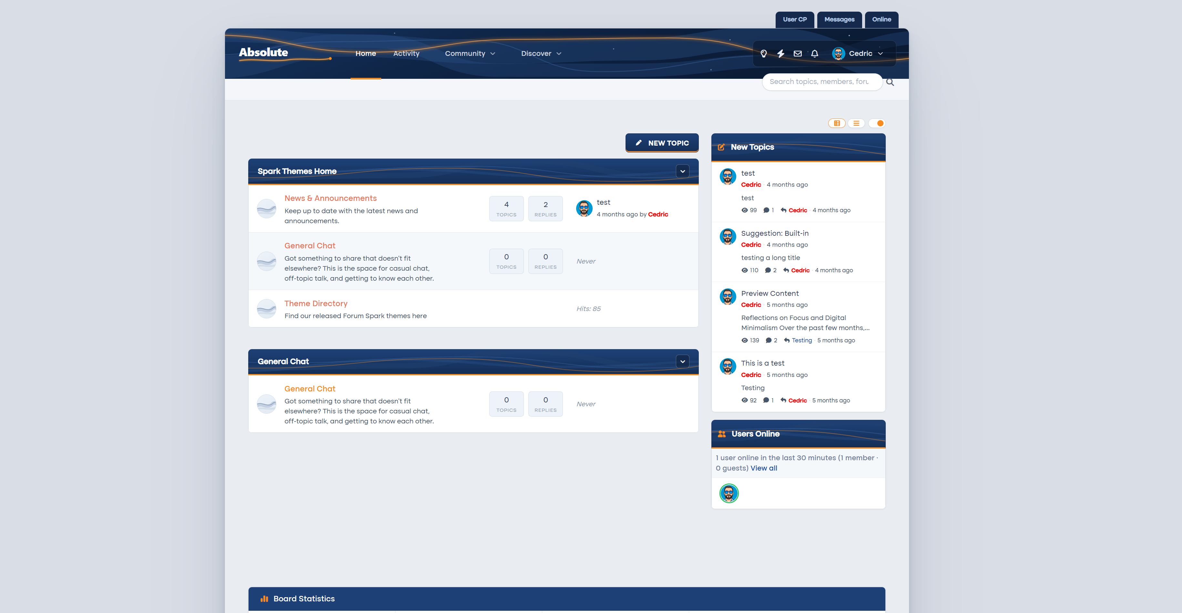Click the Board Statistics bar chart icon
1182x613 pixels.
tap(264, 599)
